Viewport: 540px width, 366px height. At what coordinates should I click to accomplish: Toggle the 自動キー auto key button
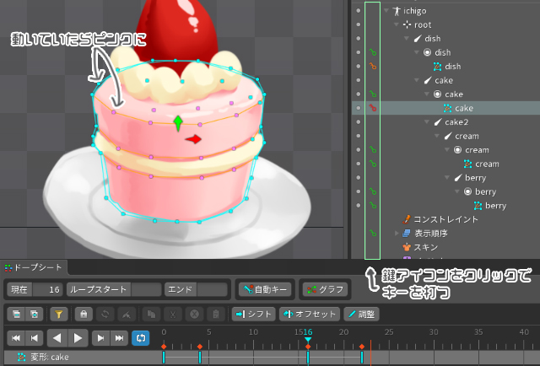(x=265, y=289)
